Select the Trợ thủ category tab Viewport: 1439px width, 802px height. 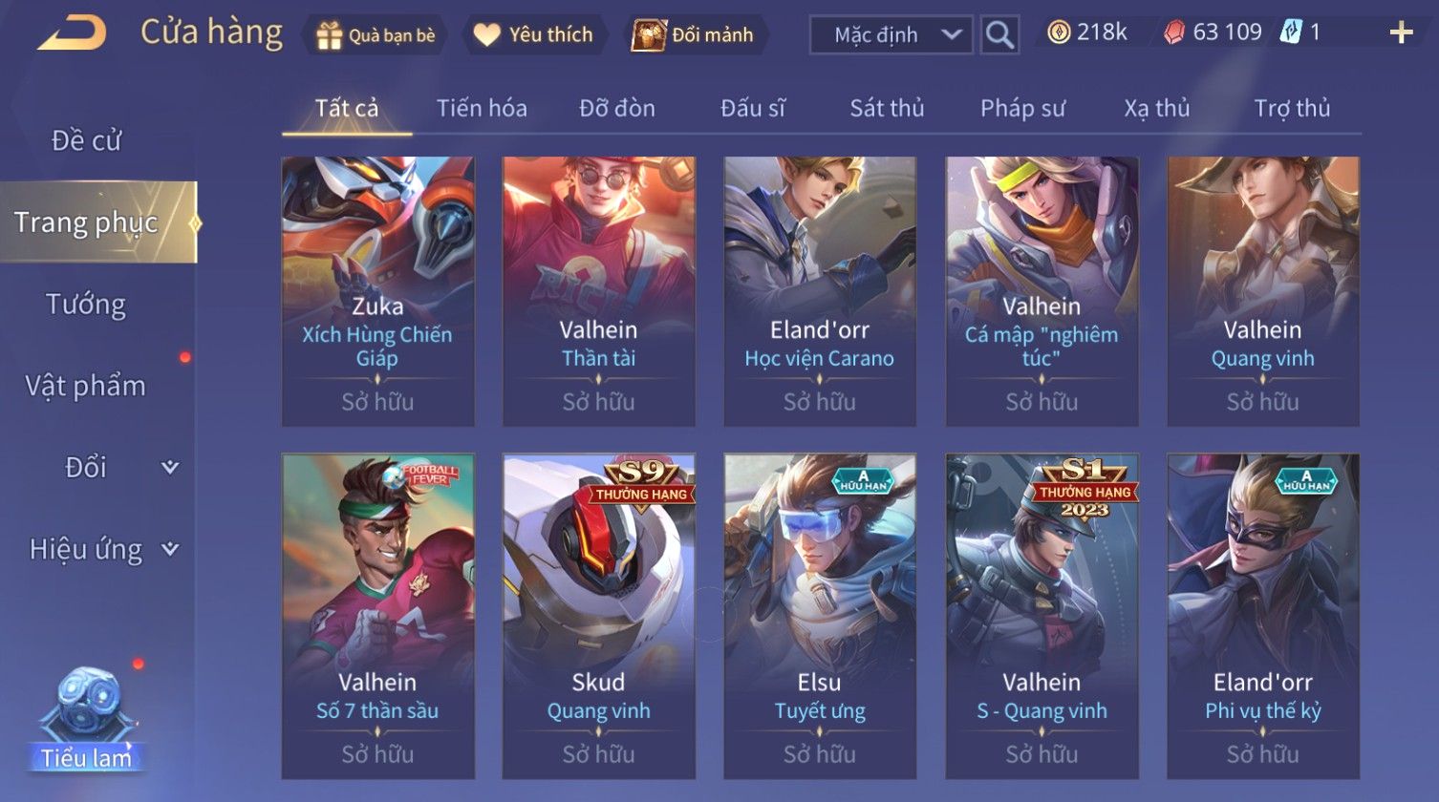coord(1292,108)
